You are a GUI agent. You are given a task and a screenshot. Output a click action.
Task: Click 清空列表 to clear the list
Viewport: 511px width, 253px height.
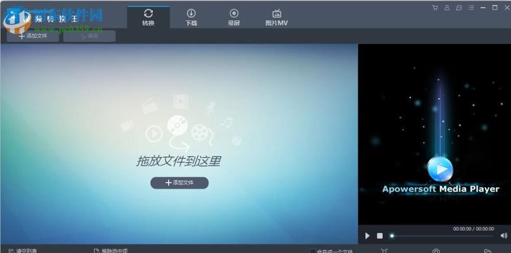(x=22, y=250)
